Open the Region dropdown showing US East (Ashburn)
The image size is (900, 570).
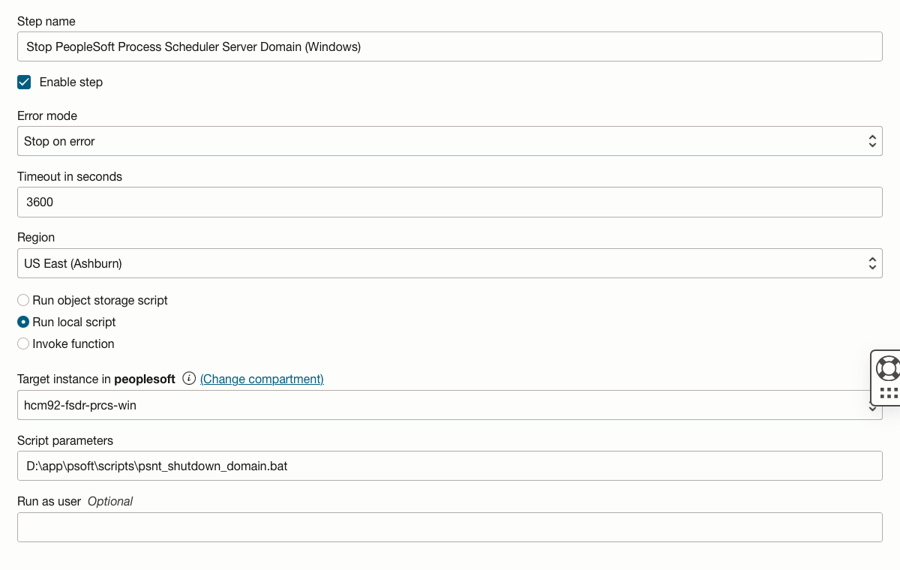(x=450, y=263)
